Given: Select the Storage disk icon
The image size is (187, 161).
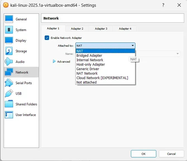Looking at the screenshot, I should (9, 51).
